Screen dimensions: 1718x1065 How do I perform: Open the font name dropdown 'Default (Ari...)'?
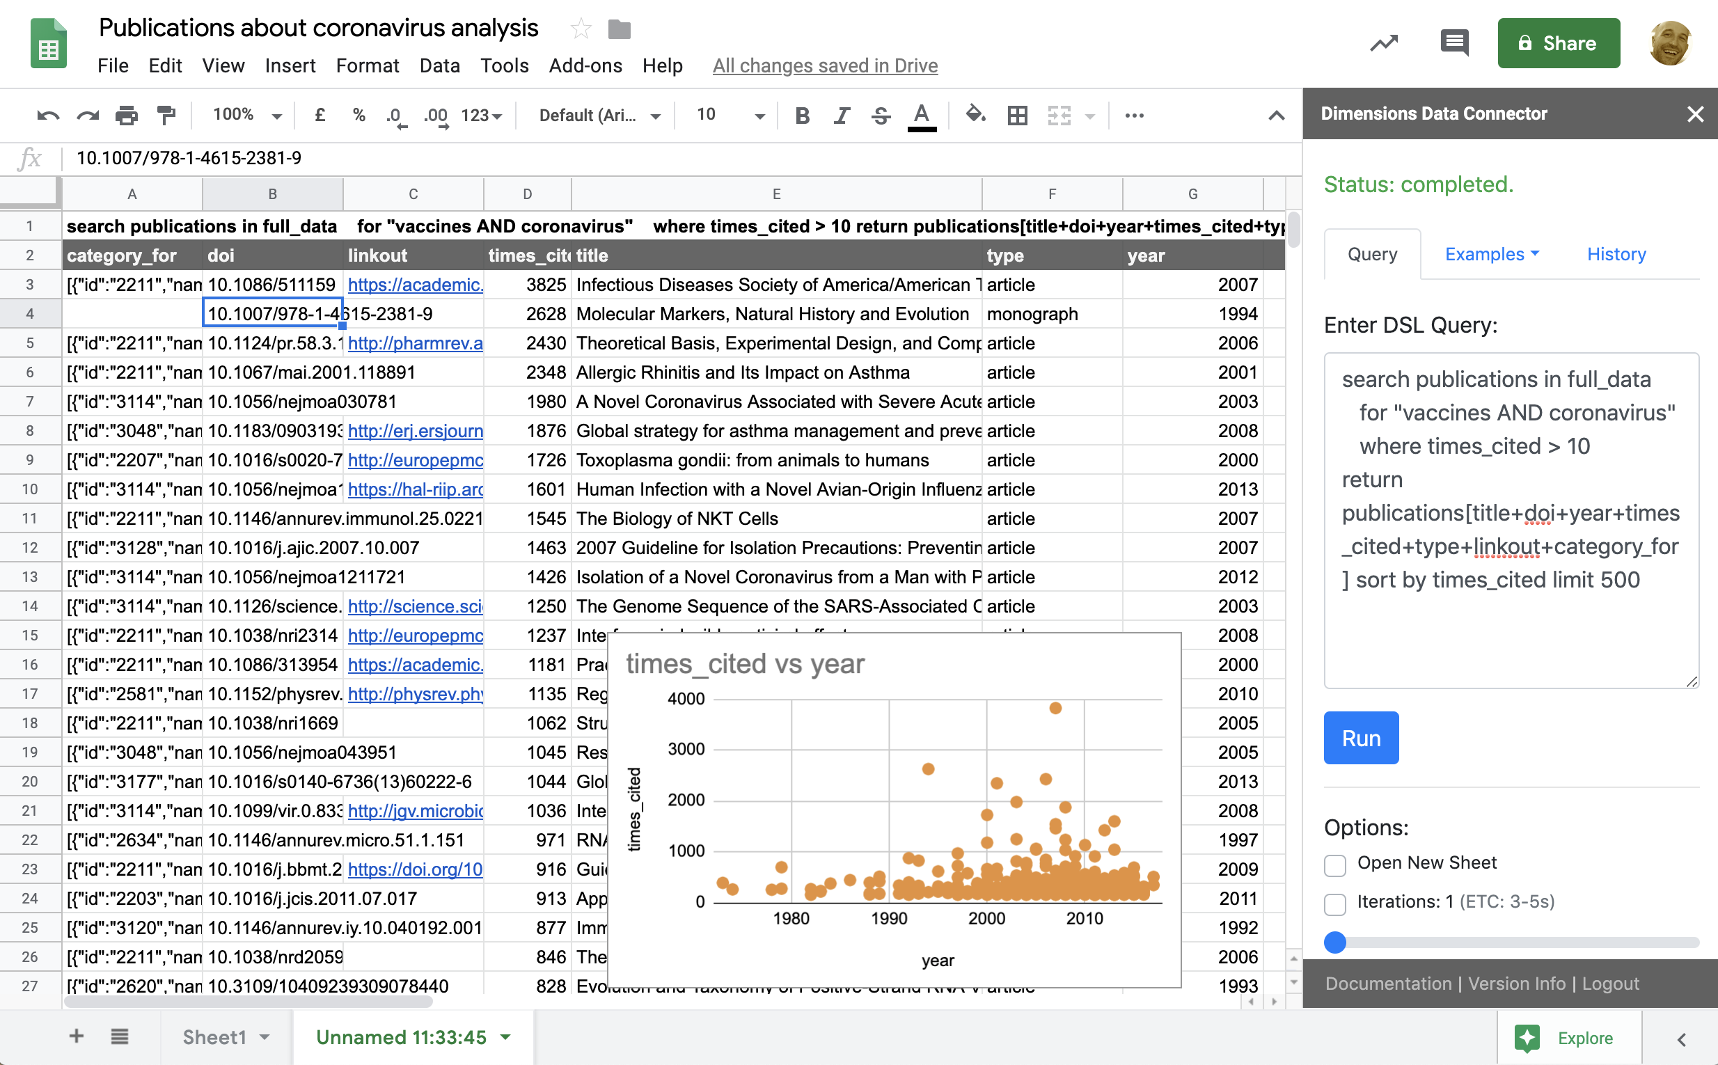tap(598, 114)
